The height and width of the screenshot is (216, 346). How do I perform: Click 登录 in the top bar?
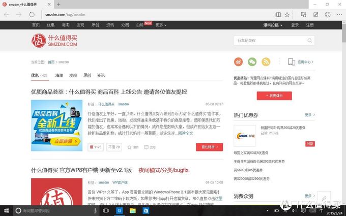295,25
